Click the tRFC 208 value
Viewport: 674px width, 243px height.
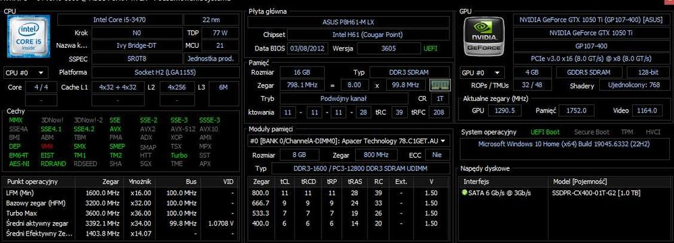click(439, 112)
